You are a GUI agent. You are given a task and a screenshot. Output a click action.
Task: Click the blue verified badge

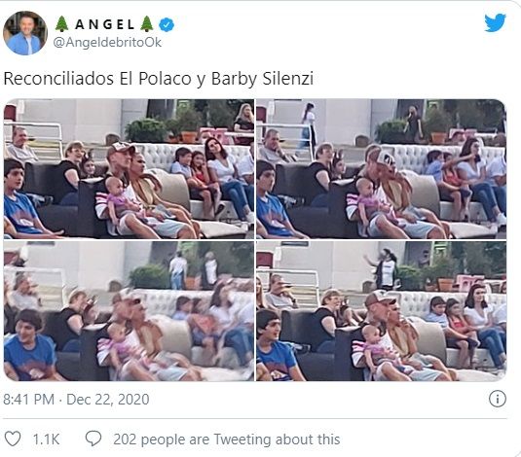tap(167, 25)
